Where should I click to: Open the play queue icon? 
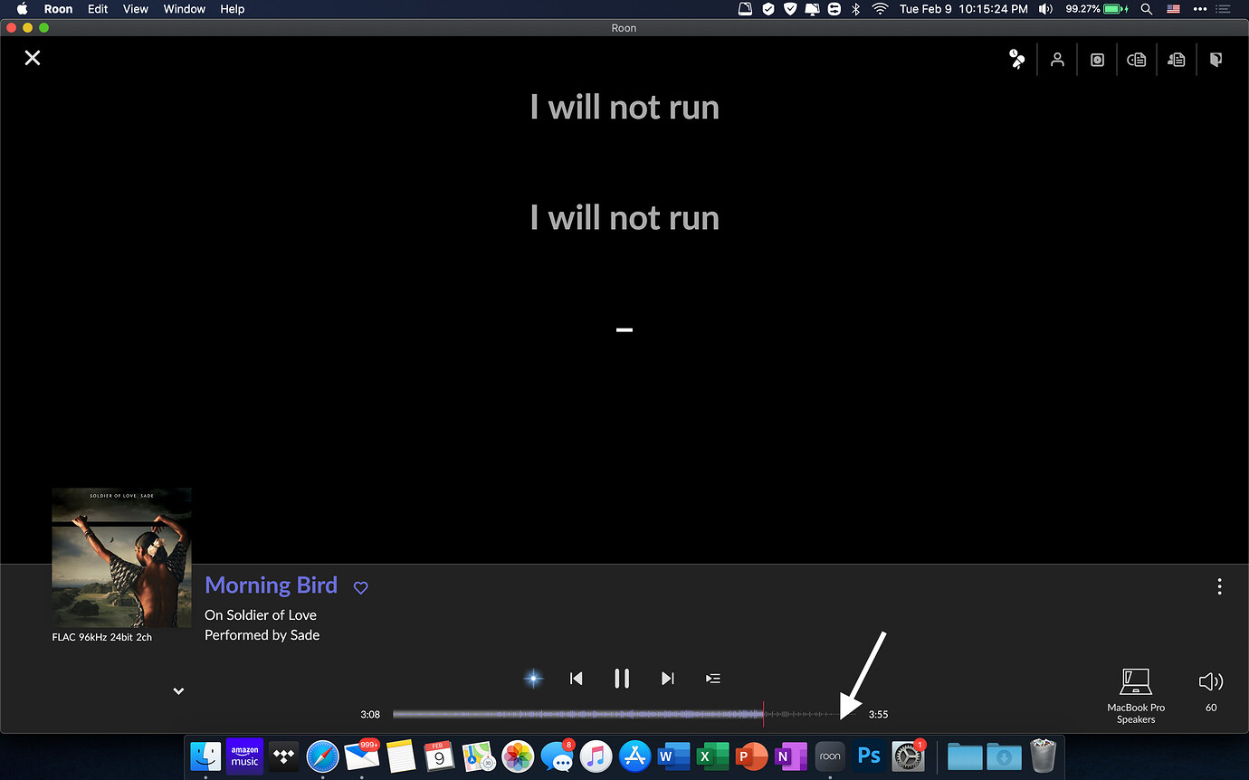tap(712, 678)
